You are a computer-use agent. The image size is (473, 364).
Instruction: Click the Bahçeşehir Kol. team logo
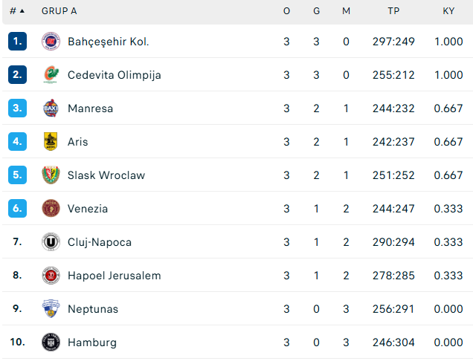(x=51, y=42)
